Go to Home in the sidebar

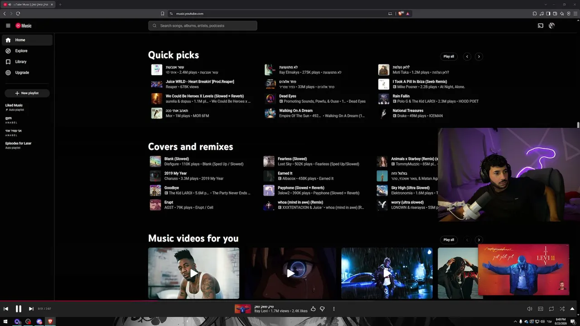[27, 40]
